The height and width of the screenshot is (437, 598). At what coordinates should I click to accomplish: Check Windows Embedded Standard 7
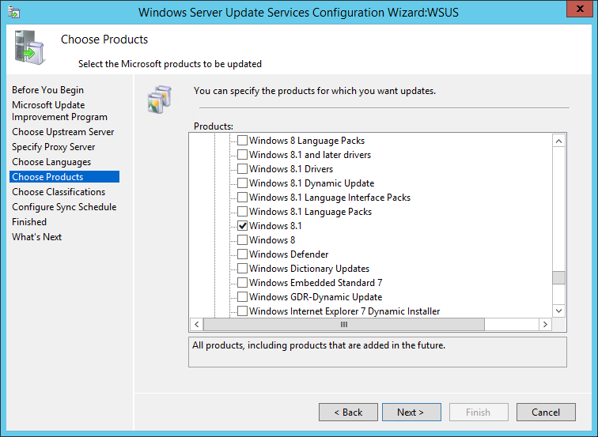pyautogui.click(x=242, y=283)
